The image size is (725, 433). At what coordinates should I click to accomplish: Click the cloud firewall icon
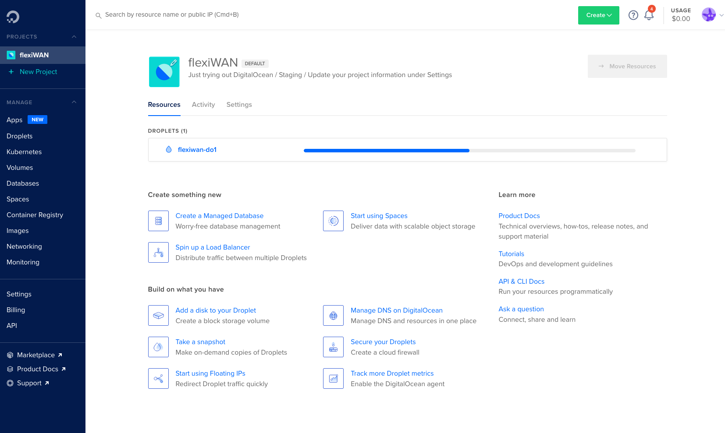(x=333, y=347)
